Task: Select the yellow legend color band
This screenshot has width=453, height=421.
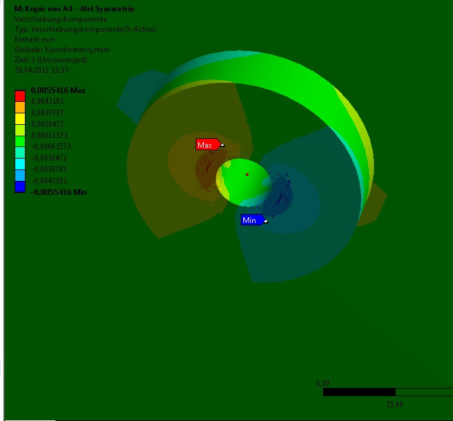Action: (20, 118)
